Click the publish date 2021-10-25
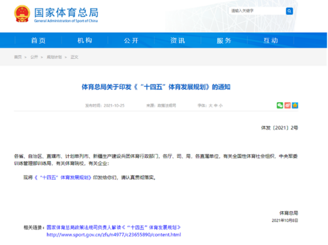 (x=114, y=105)
